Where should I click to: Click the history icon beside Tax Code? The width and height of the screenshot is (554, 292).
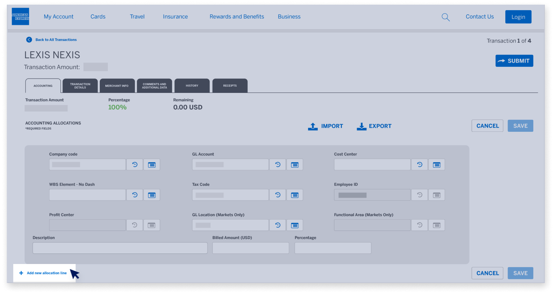pos(278,195)
